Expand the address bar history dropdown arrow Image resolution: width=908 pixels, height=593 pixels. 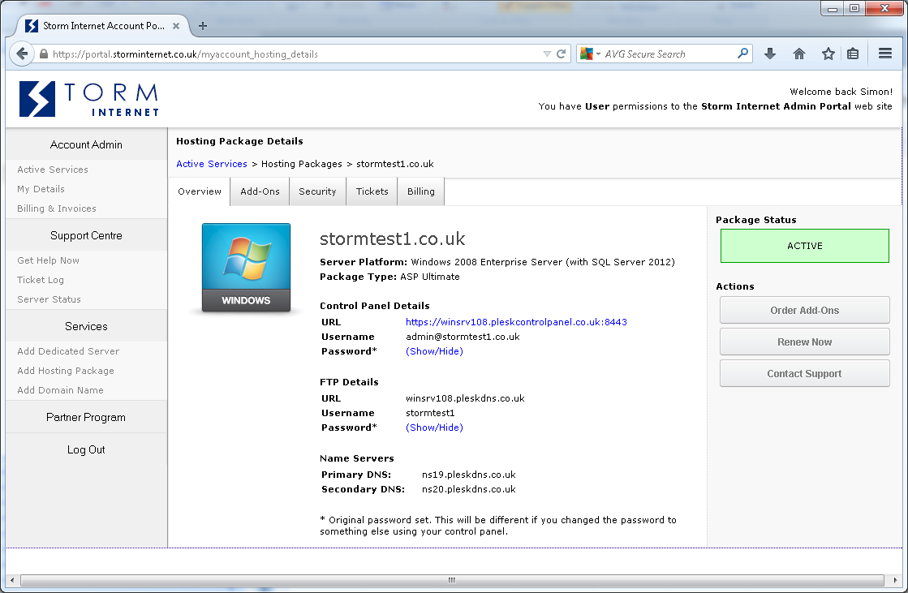pos(549,53)
